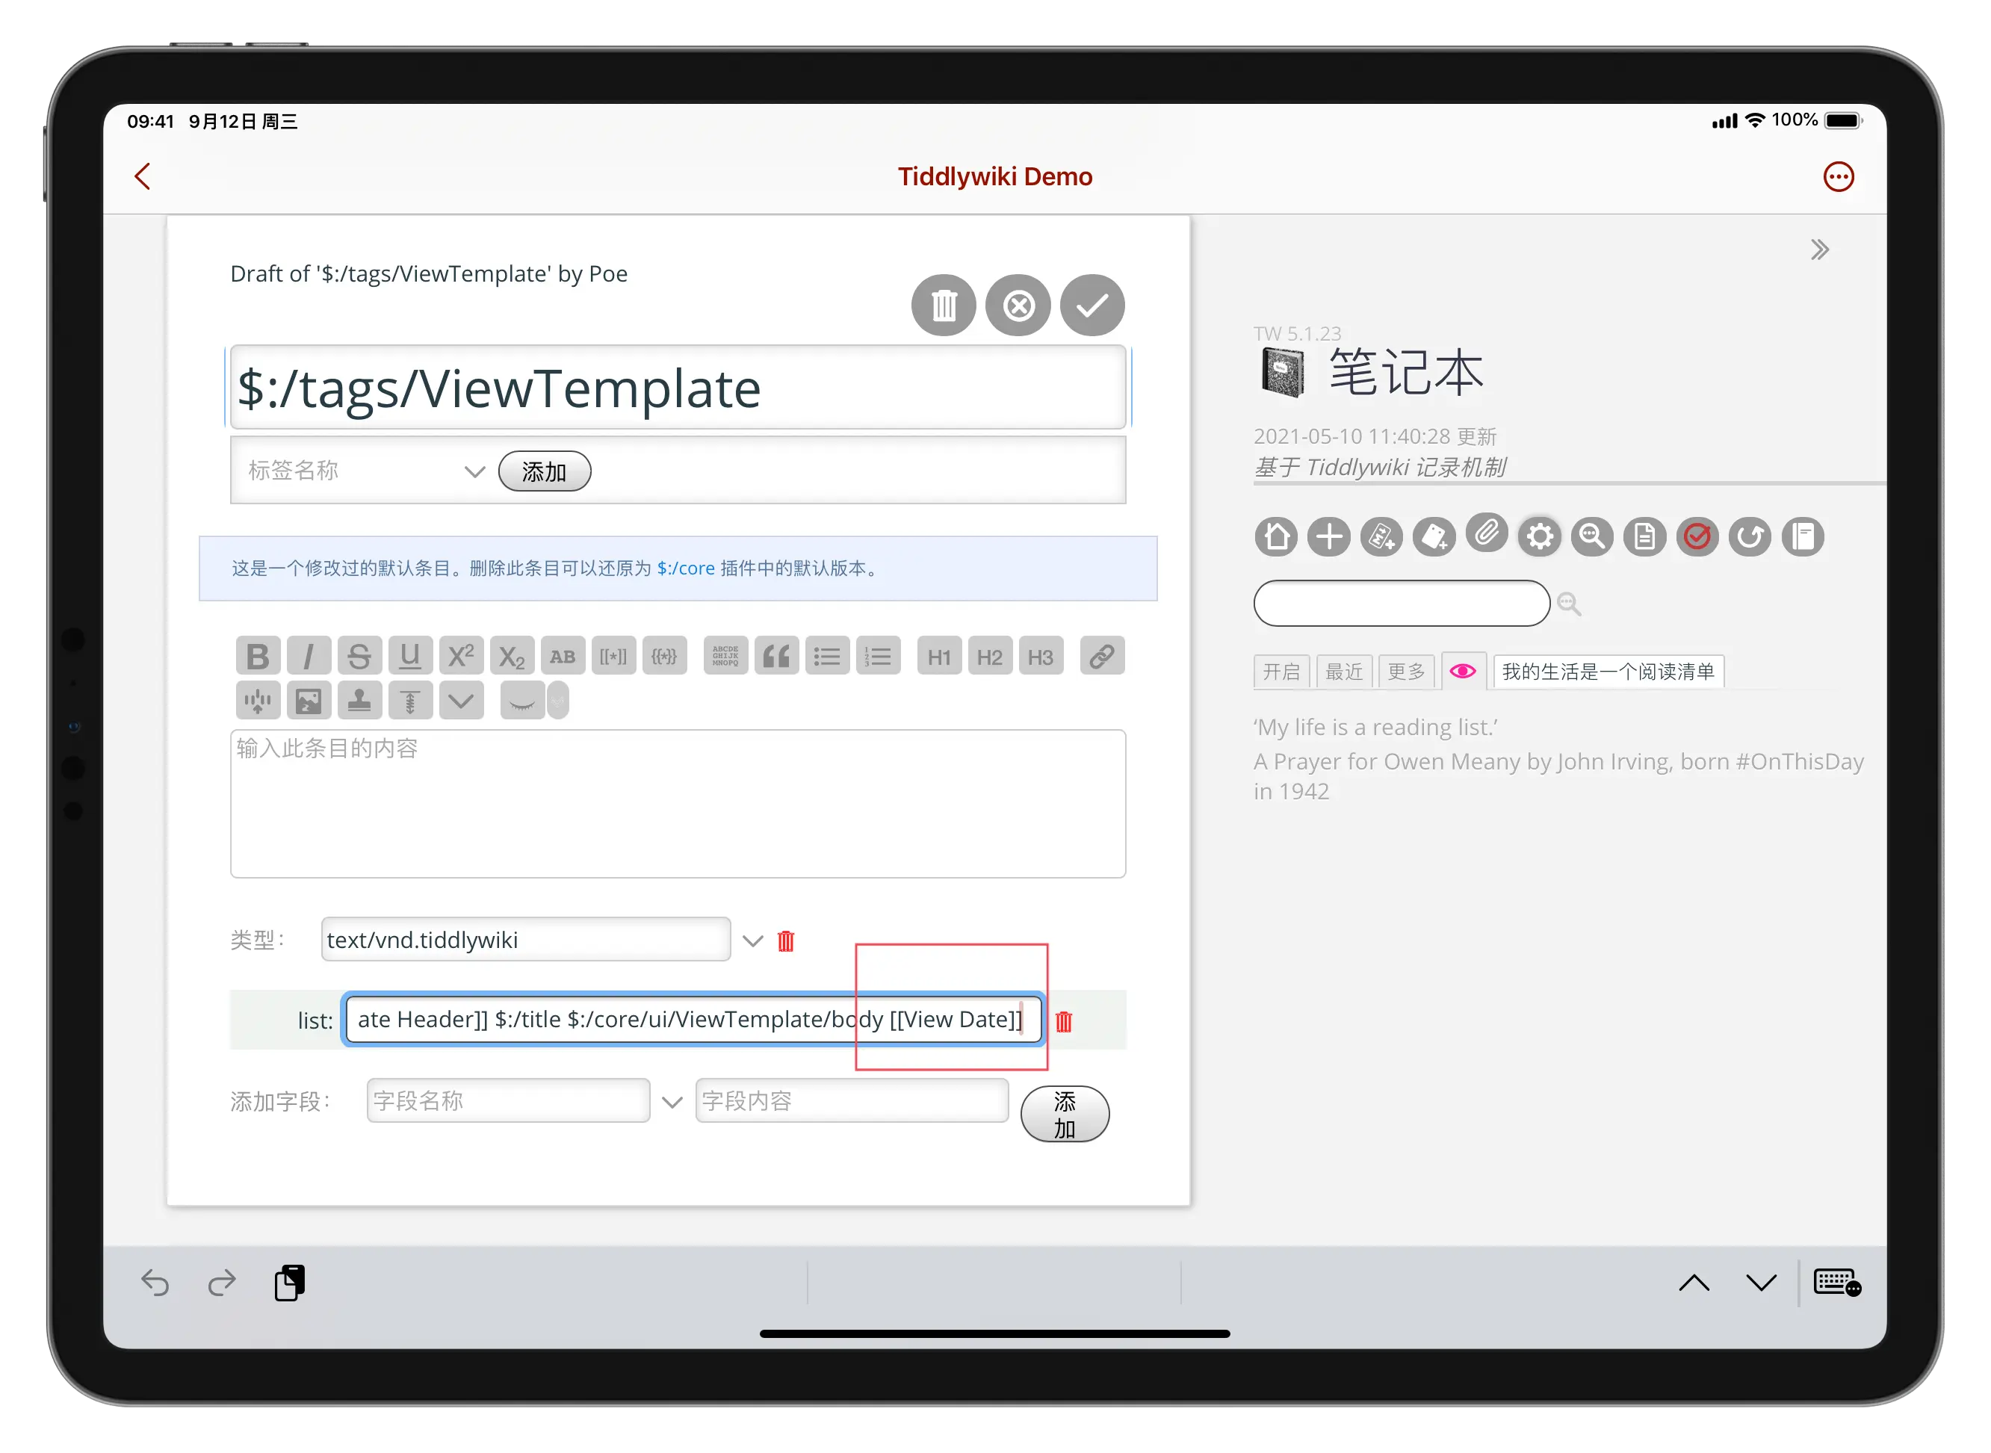Apply Heading 2 format
This screenshot has height=1453, width=1991.
coord(990,656)
